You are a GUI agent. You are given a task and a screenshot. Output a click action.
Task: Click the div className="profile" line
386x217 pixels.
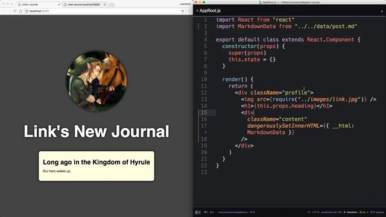[x=274, y=93]
